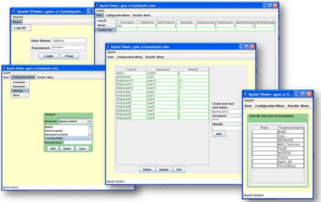The height and width of the screenshot is (202, 321).
Task: Focus the Password field in login window
Action: click(69, 48)
